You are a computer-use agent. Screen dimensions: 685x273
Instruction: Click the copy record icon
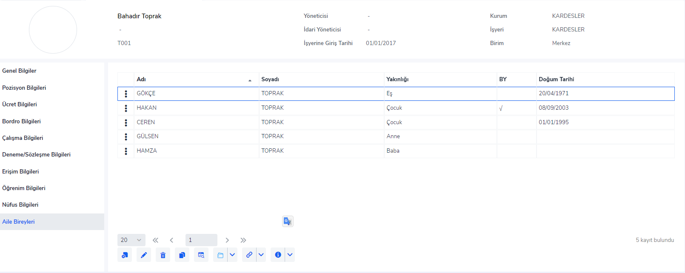point(182,255)
